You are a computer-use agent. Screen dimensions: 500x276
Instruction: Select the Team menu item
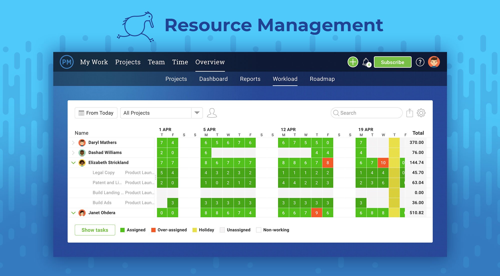tap(156, 62)
